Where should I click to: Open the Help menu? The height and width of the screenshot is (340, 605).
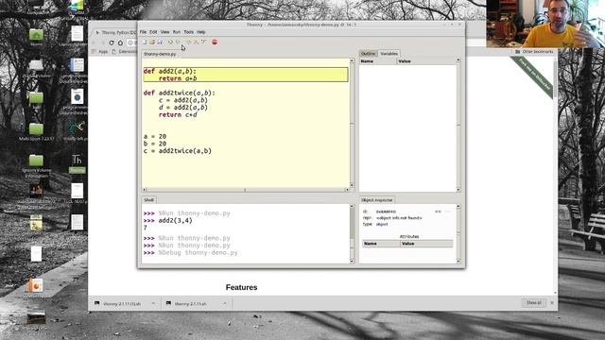tap(201, 32)
